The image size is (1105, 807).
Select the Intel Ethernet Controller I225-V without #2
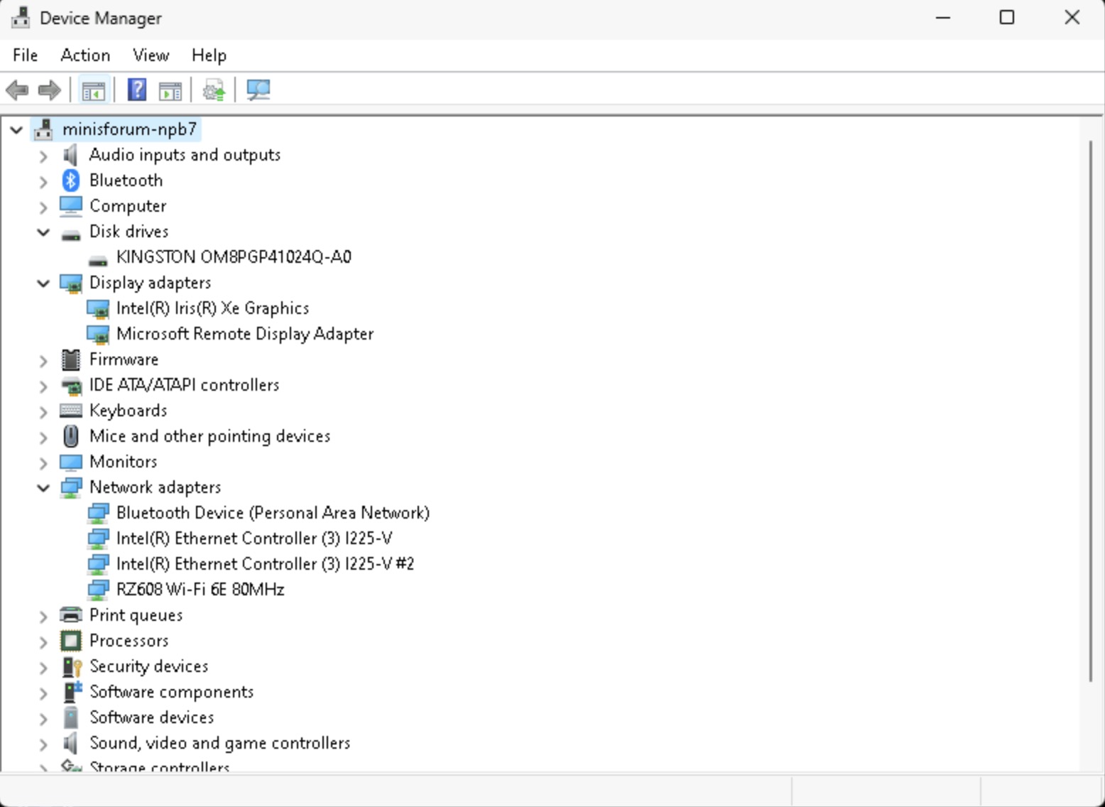pyautogui.click(x=254, y=538)
